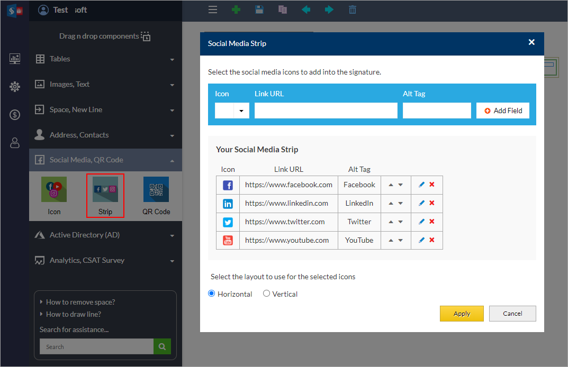Open the dashboard monitor icon in sidebar
568x367 pixels.
15,59
